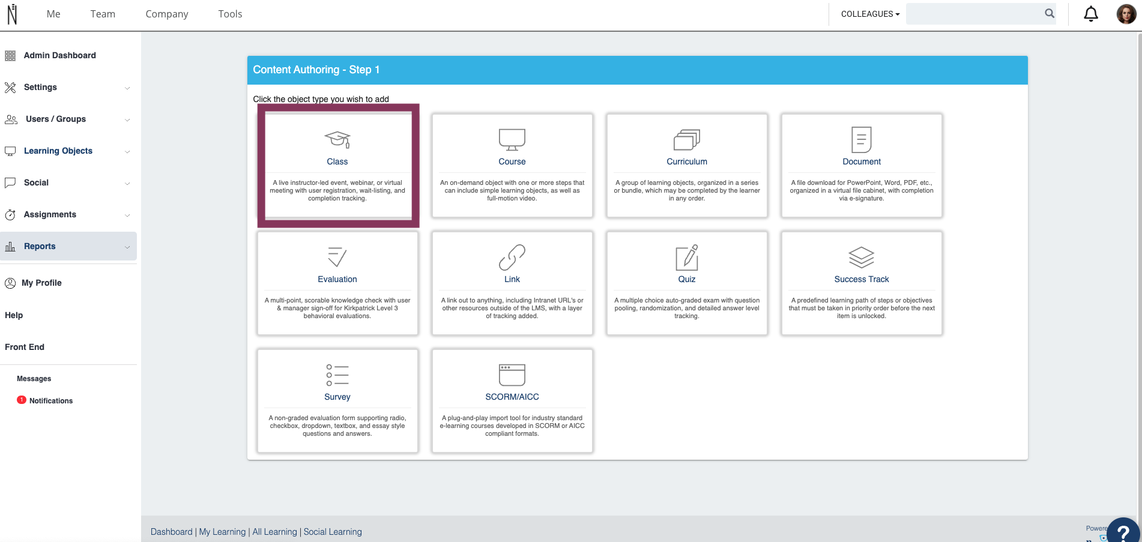The image size is (1142, 542).
Task: Open the Me top menu
Action: pos(53,14)
